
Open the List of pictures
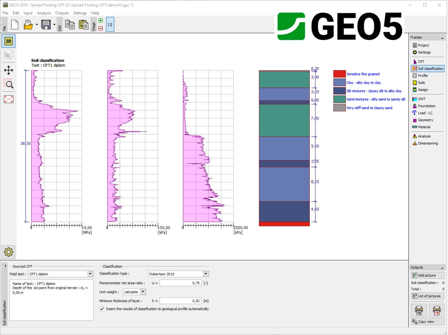click(x=428, y=296)
